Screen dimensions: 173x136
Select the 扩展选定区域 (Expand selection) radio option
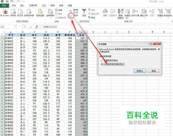[x=102, y=61]
